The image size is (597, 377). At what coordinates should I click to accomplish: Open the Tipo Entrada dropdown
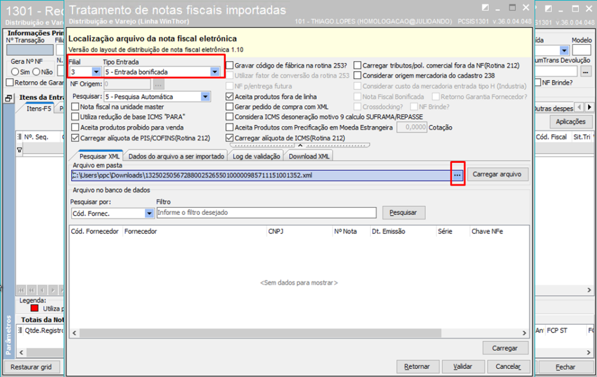coord(215,72)
